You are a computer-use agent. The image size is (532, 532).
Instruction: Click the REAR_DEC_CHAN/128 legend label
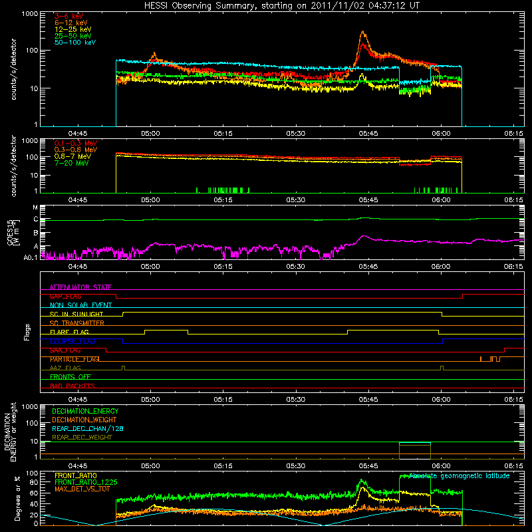[88, 428]
